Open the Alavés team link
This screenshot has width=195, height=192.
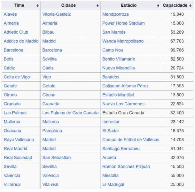point(10,14)
